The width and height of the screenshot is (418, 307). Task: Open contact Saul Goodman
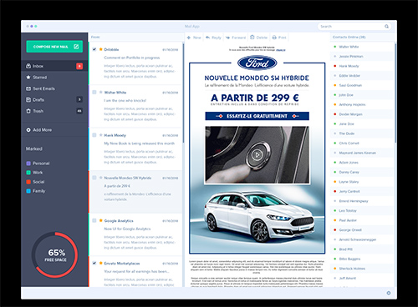click(x=362, y=85)
